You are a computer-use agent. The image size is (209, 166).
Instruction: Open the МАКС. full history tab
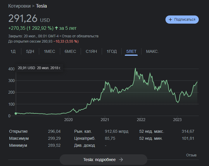point(152,51)
